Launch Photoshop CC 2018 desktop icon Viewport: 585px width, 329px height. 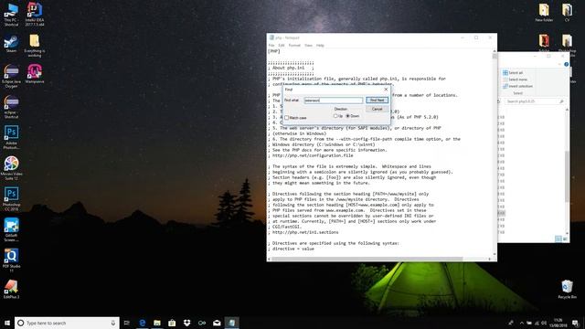[11, 199]
